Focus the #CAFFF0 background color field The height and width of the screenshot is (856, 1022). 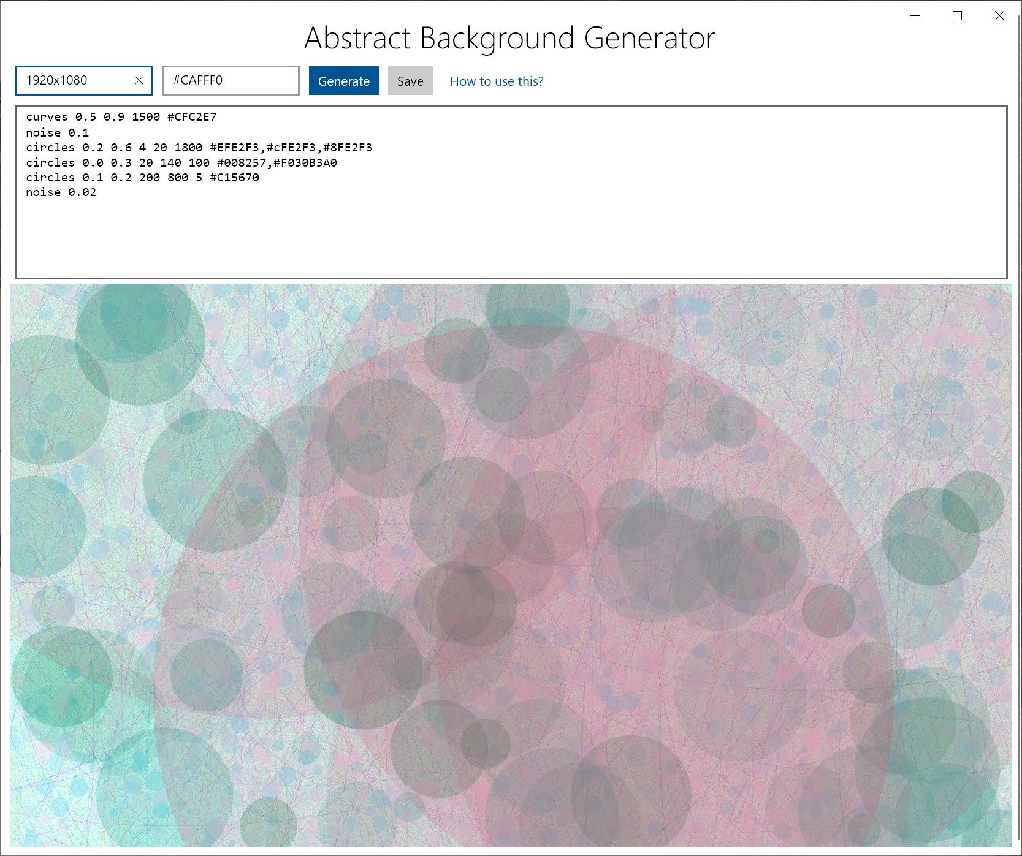[x=231, y=80]
